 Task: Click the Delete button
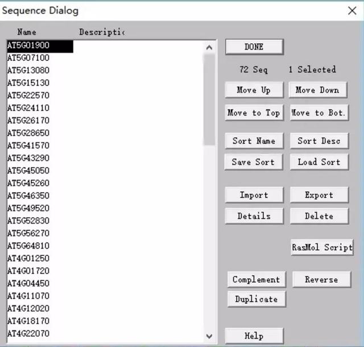coord(319,216)
